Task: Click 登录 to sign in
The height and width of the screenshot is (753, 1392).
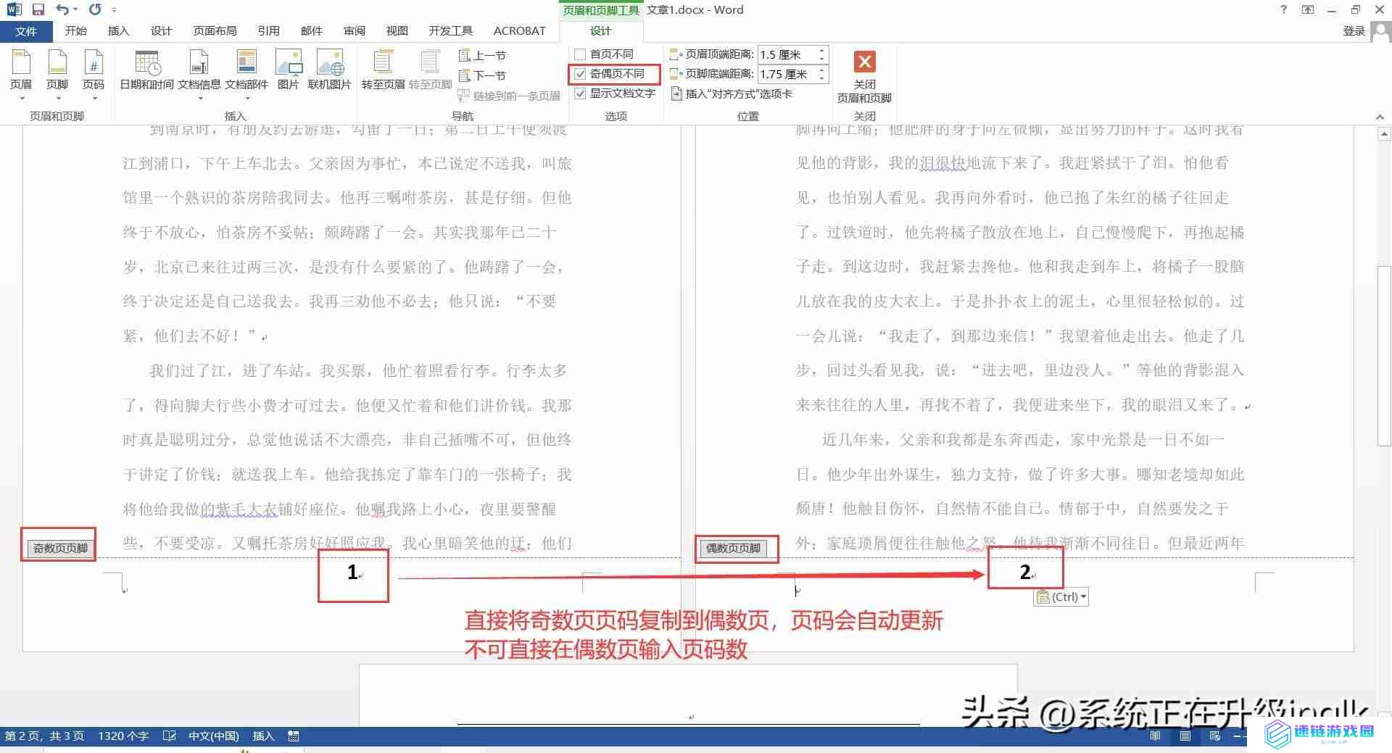Action: click(1354, 31)
